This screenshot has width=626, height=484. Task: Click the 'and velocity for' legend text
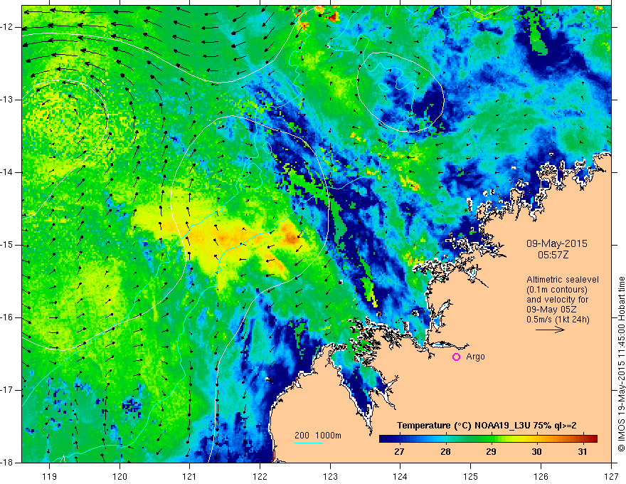557,300
